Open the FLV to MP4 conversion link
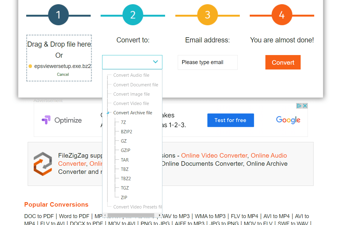Screen dimensions: 338x225 (x=244, y=216)
